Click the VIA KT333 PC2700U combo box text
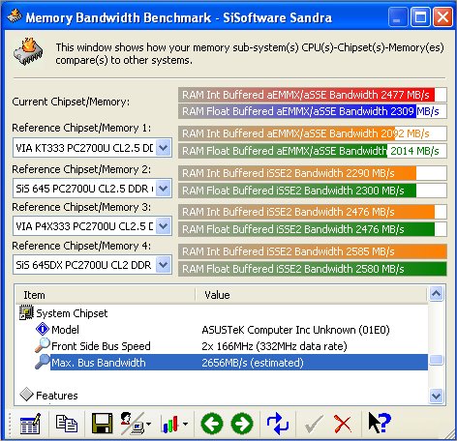 tap(84, 148)
